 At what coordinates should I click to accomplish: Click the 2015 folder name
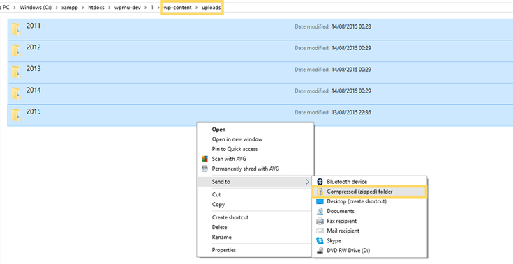pyautogui.click(x=34, y=111)
